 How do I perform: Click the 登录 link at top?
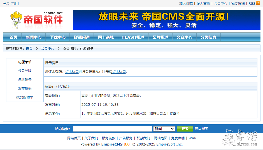tap(6, 4)
